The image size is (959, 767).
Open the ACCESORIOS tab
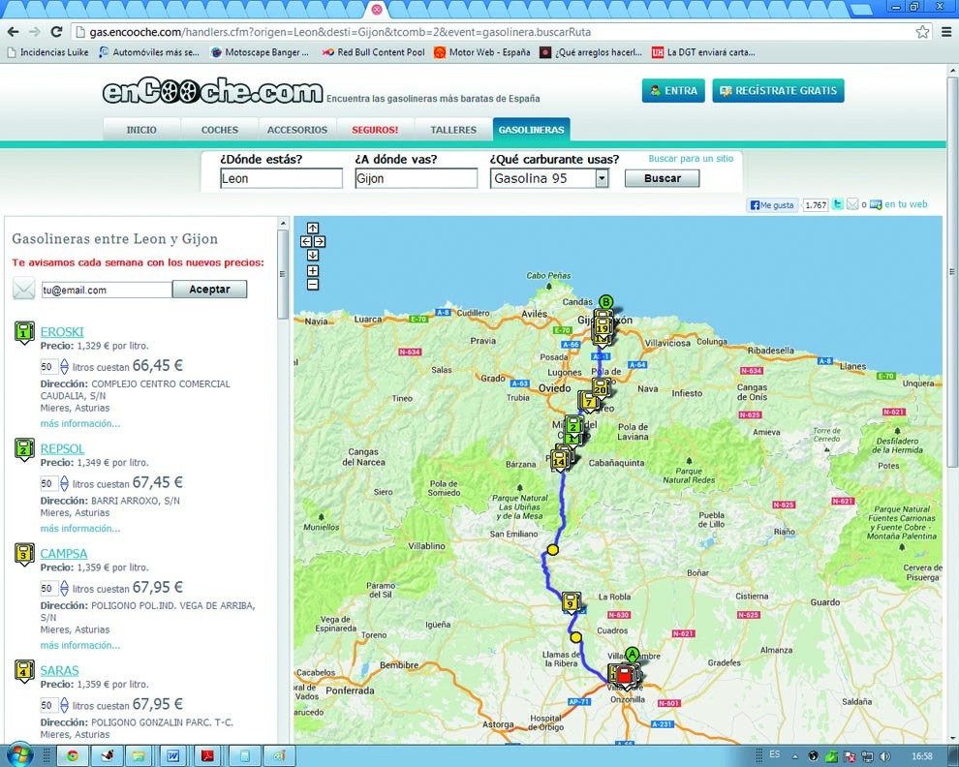point(297,130)
